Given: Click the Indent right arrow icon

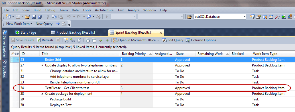Looking at the screenshot, I should (107, 40).
